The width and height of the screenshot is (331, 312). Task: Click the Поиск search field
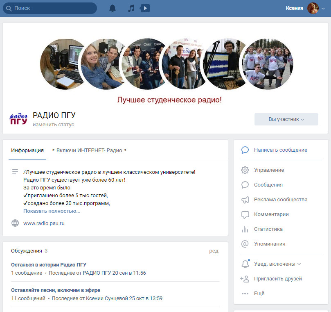coord(50,8)
